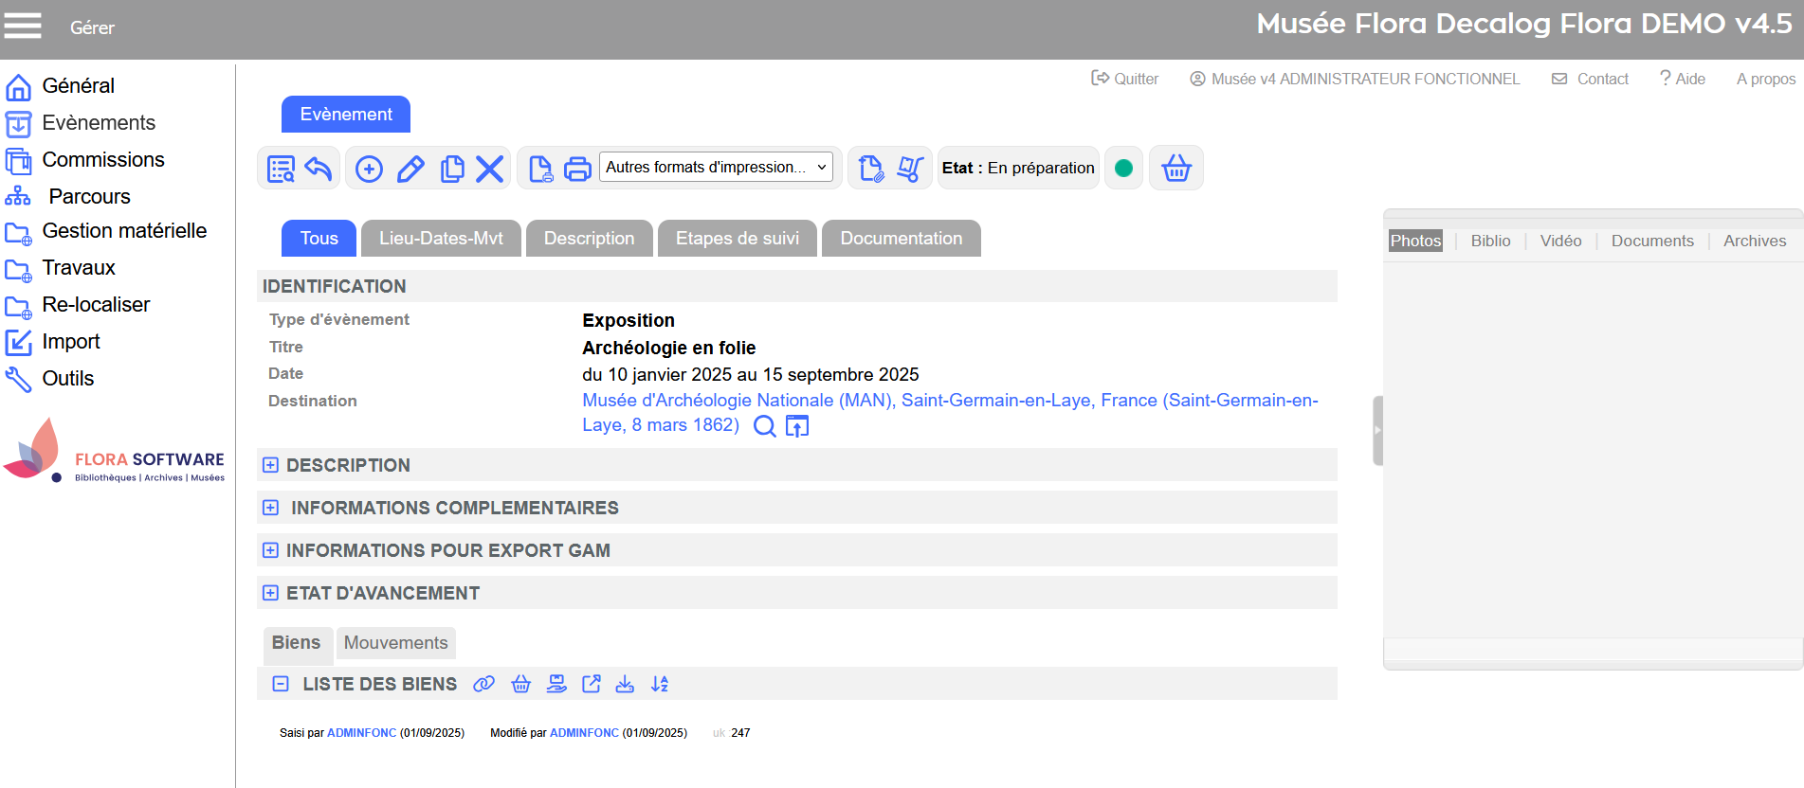Click the undo back-arrow toolbar icon

pos(319,169)
